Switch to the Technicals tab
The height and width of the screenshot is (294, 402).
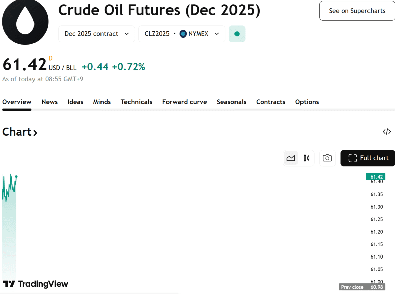click(136, 102)
